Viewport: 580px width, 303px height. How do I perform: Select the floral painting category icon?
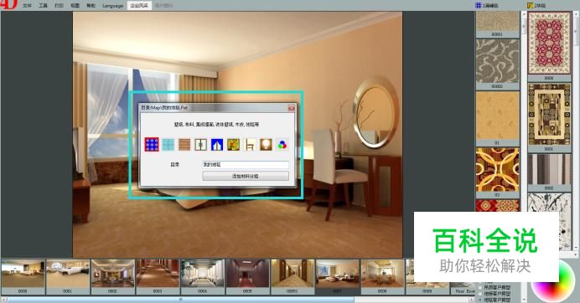click(x=233, y=145)
